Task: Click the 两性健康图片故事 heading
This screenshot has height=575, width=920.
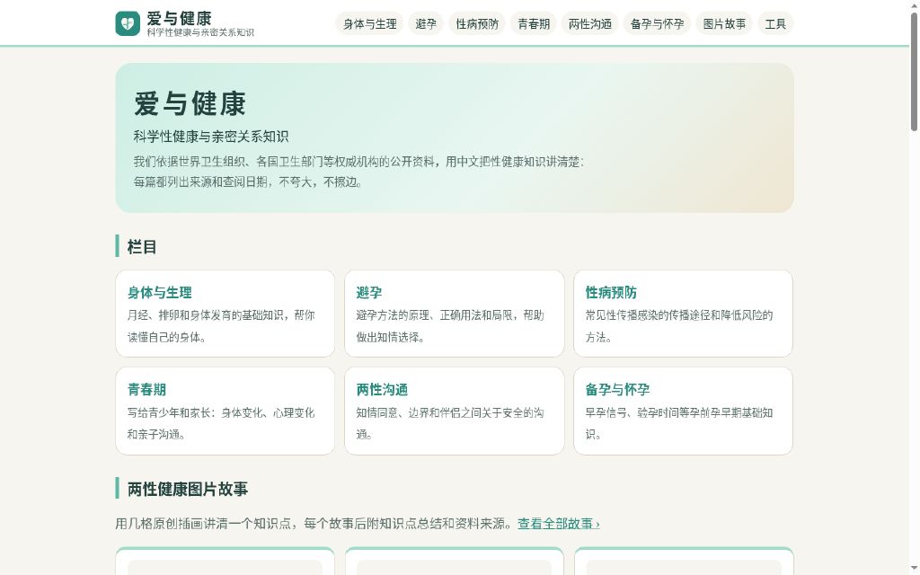Action: (188, 489)
